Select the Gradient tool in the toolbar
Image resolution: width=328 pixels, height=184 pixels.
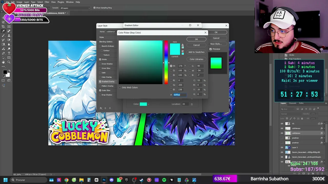coord(3,44)
